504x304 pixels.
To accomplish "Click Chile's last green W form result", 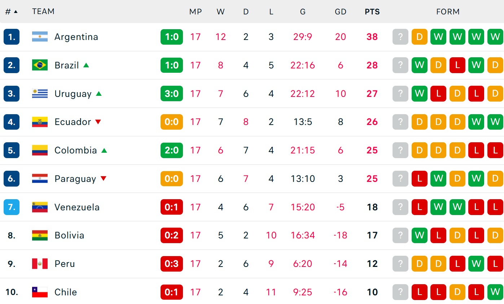I will tap(495, 292).
